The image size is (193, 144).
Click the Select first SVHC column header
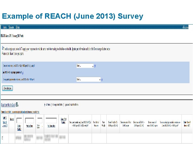[x=113, y=124]
